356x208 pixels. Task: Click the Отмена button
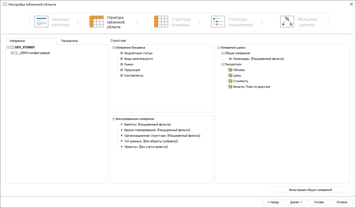(342, 202)
